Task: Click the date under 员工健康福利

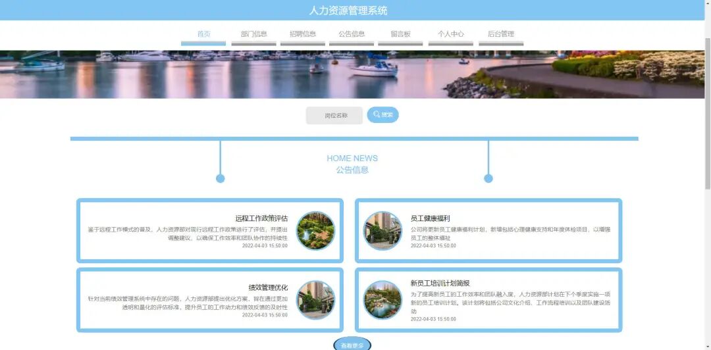Action: pos(433,246)
